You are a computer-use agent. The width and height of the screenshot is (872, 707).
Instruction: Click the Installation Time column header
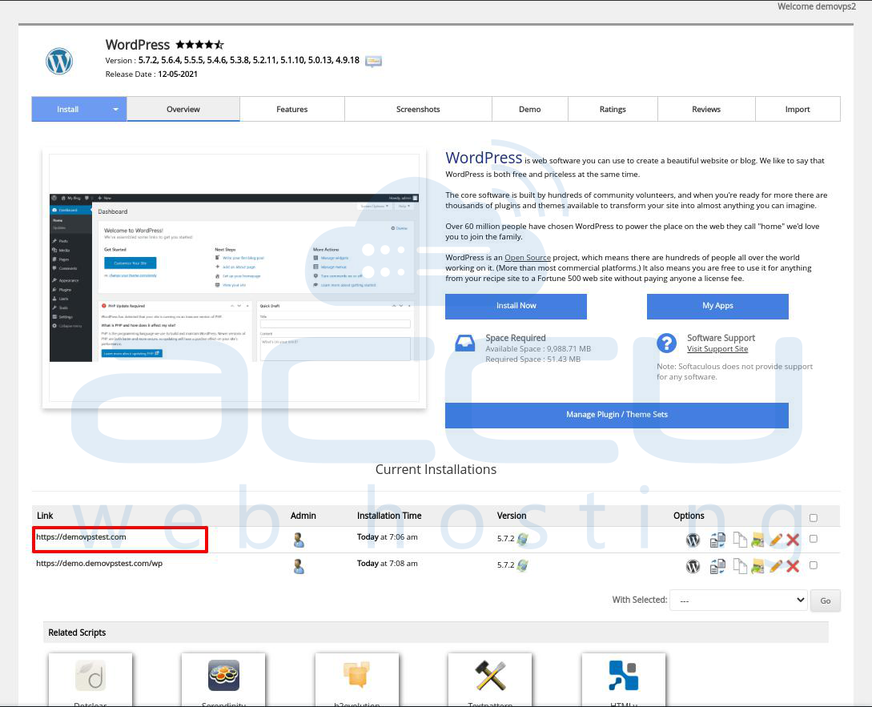(x=389, y=516)
